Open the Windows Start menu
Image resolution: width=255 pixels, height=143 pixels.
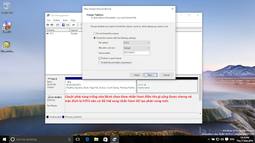[x=4, y=139]
